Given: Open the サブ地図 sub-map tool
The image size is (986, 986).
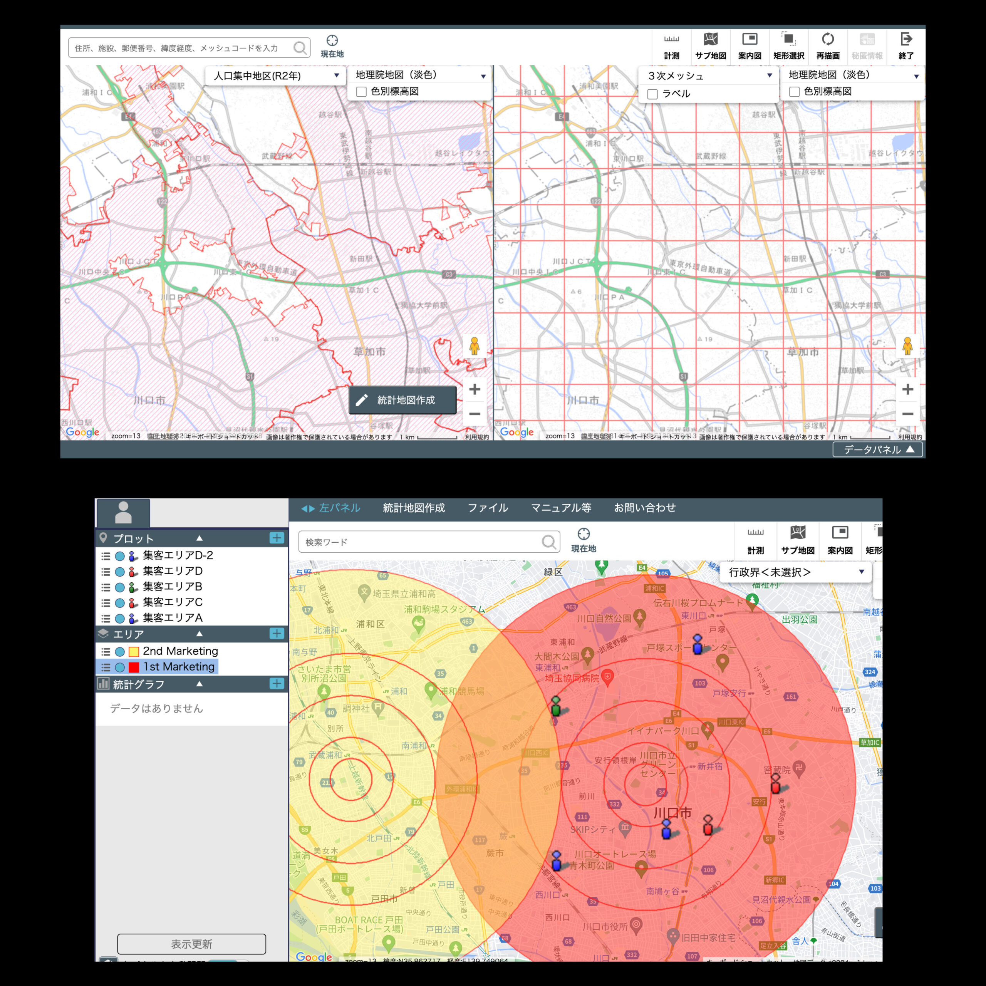Looking at the screenshot, I should tap(710, 40).
